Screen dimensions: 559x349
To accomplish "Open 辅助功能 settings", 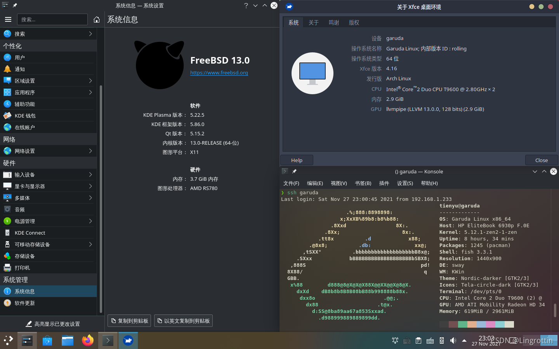I will 48,104.
